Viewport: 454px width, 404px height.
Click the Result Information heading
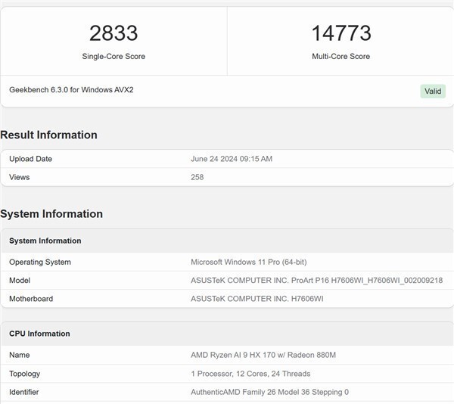pos(48,135)
